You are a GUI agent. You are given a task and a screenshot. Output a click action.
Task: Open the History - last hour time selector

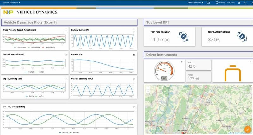(x=225, y=3)
